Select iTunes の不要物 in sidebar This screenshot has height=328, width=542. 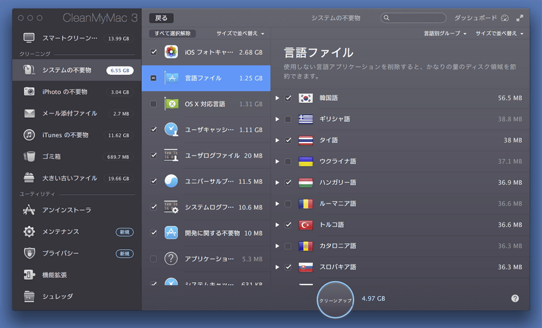[77, 135]
